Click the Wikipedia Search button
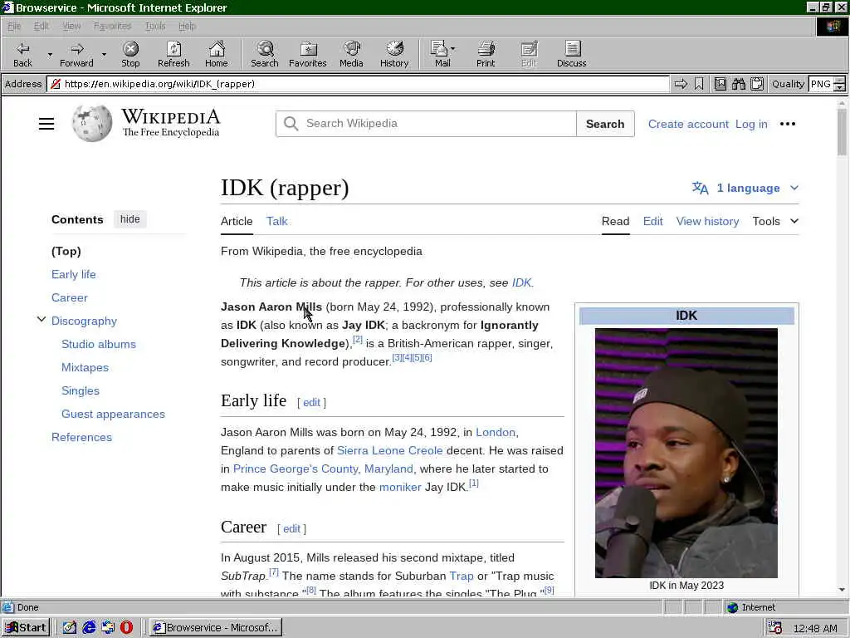Image resolution: width=850 pixels, height=638 pixels. 605,124
